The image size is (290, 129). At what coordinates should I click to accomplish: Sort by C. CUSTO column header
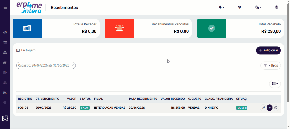(195, 99)
